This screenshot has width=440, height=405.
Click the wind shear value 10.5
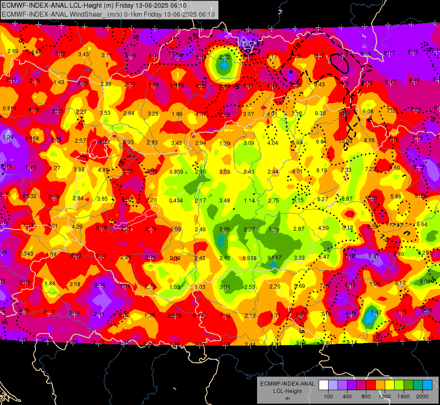coord(295,56)
